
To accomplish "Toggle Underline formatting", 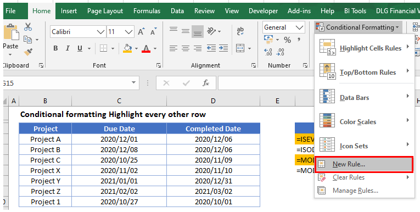I will point(80,48).
